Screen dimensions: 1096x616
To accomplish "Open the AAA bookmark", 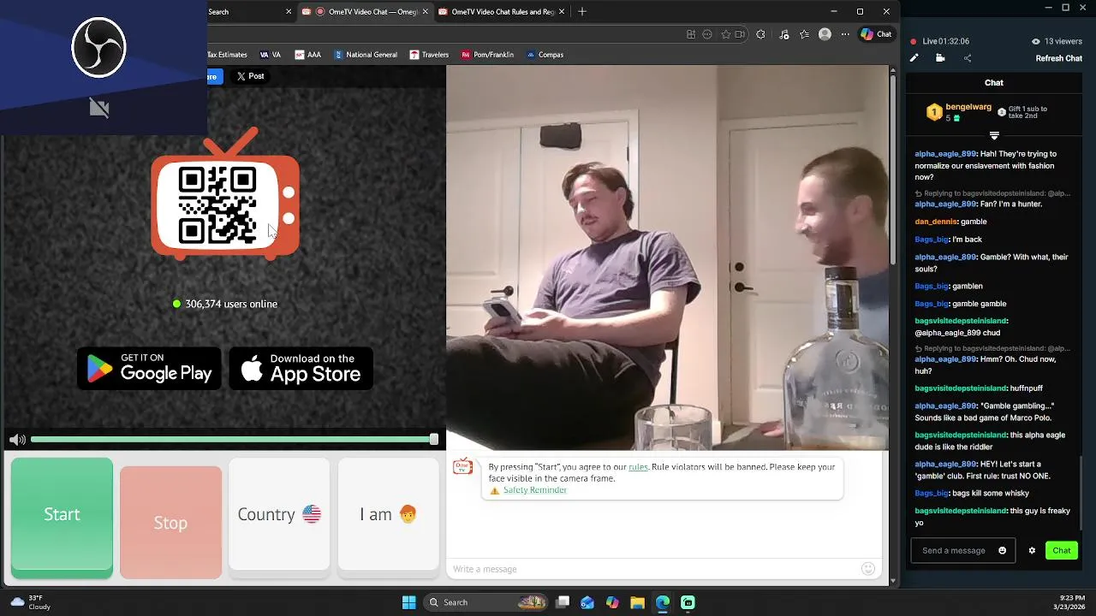I will (x=308, y=55).
